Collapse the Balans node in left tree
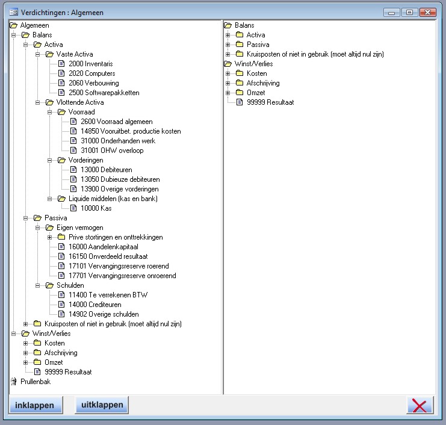 (13, 35)
